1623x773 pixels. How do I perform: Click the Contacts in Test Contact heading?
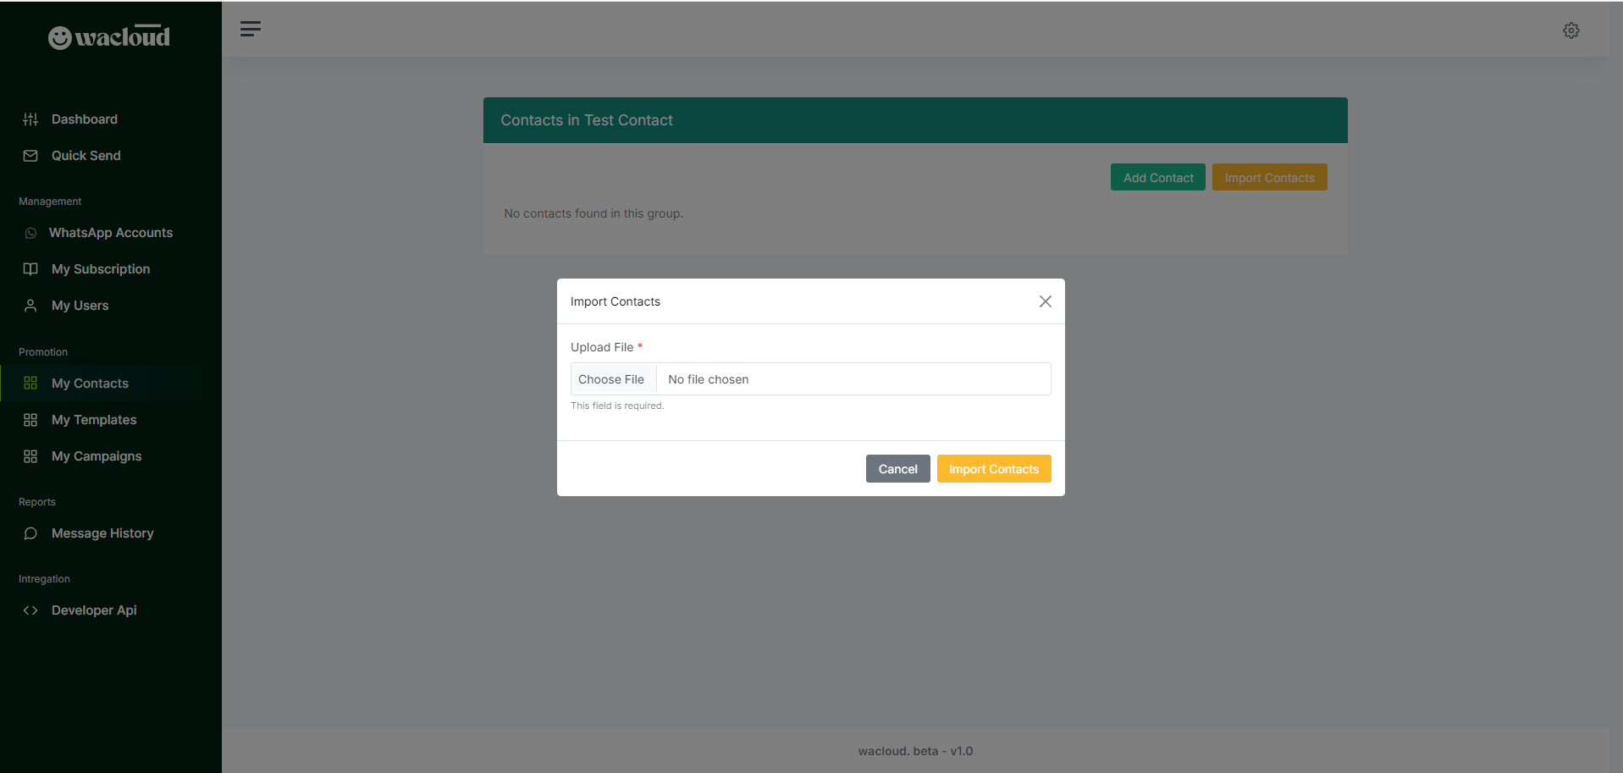click(x=587, y=120)
